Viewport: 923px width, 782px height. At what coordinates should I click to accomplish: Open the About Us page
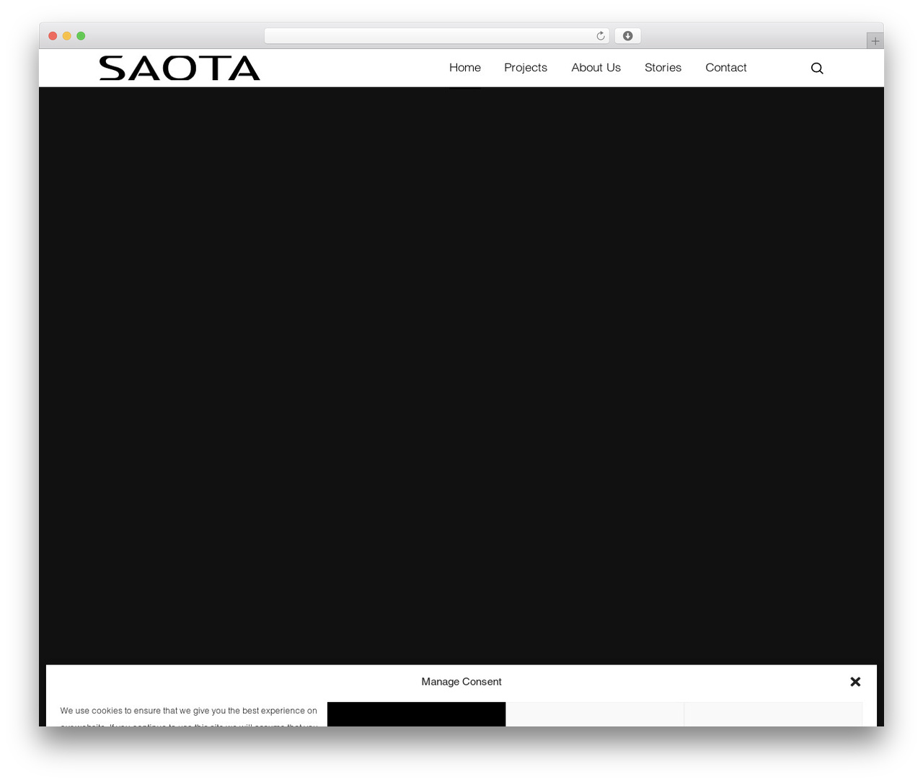point(596,68)
